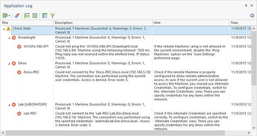Select the Emco row title

coord(22,63)
